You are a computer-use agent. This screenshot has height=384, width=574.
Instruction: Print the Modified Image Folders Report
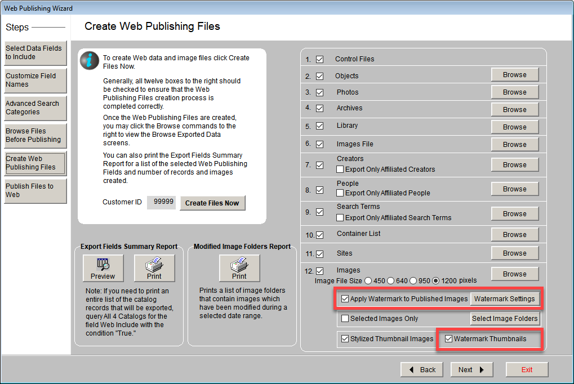[239, 268]
